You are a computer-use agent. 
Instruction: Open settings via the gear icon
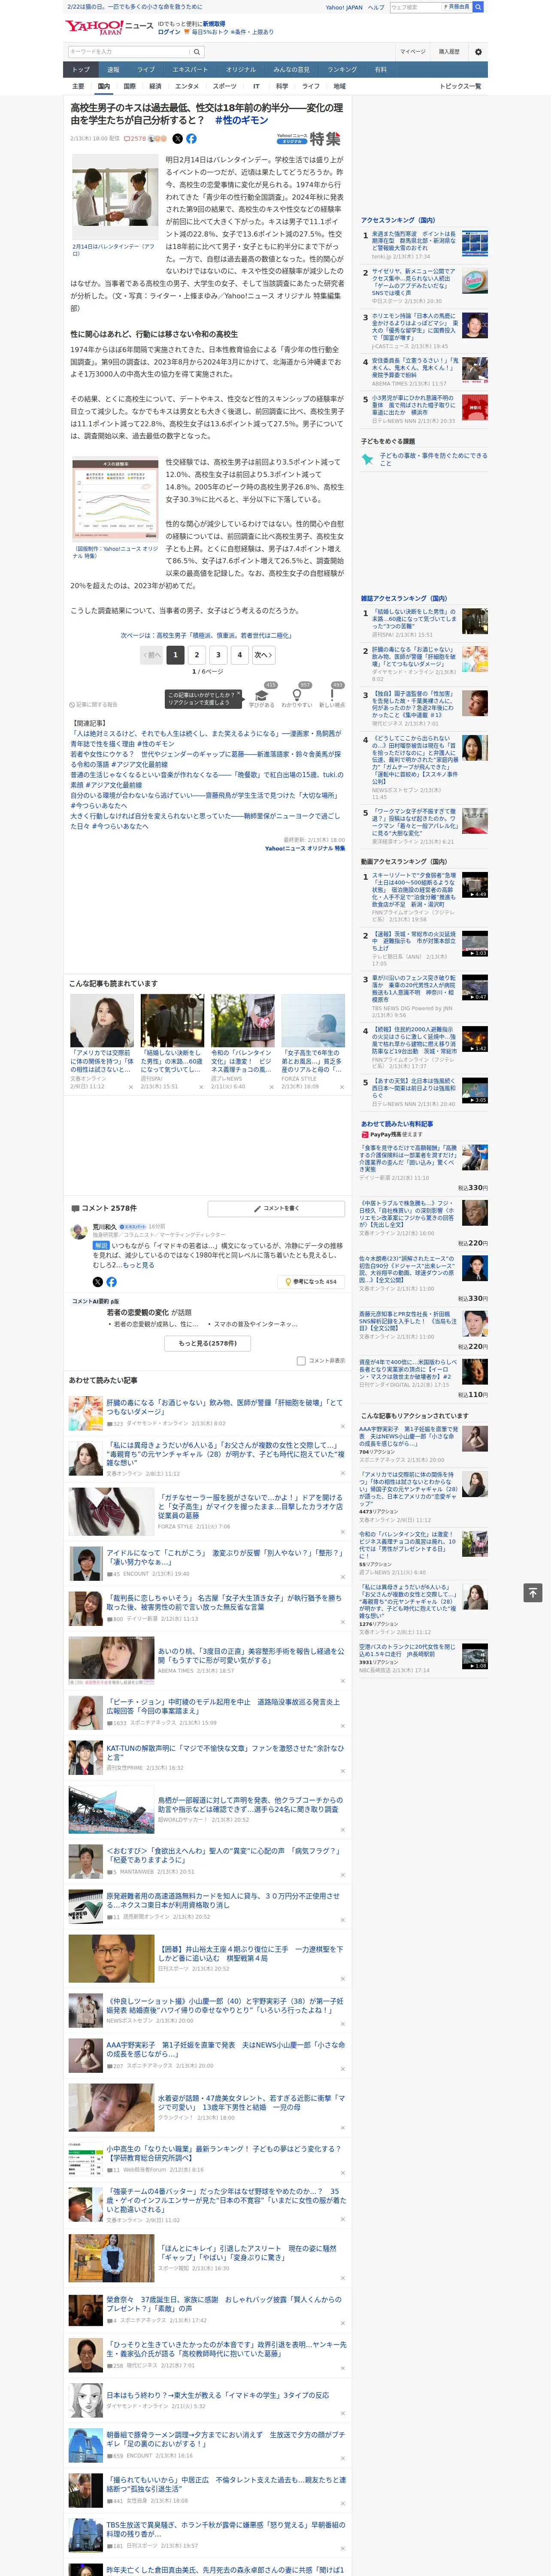point(477,51)
